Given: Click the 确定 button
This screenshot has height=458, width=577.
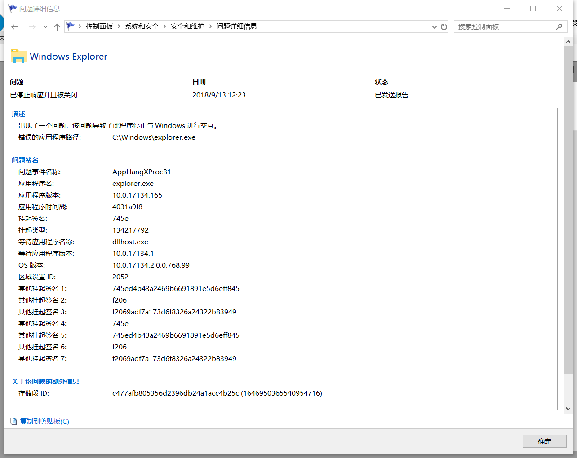Looking at the screenshot, I should click(x=544, y=441).
